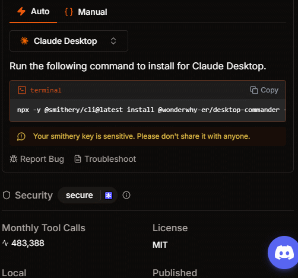298x278 pixels.
Task: Switch to the Auto tab
Action: [x=33, y=12]
